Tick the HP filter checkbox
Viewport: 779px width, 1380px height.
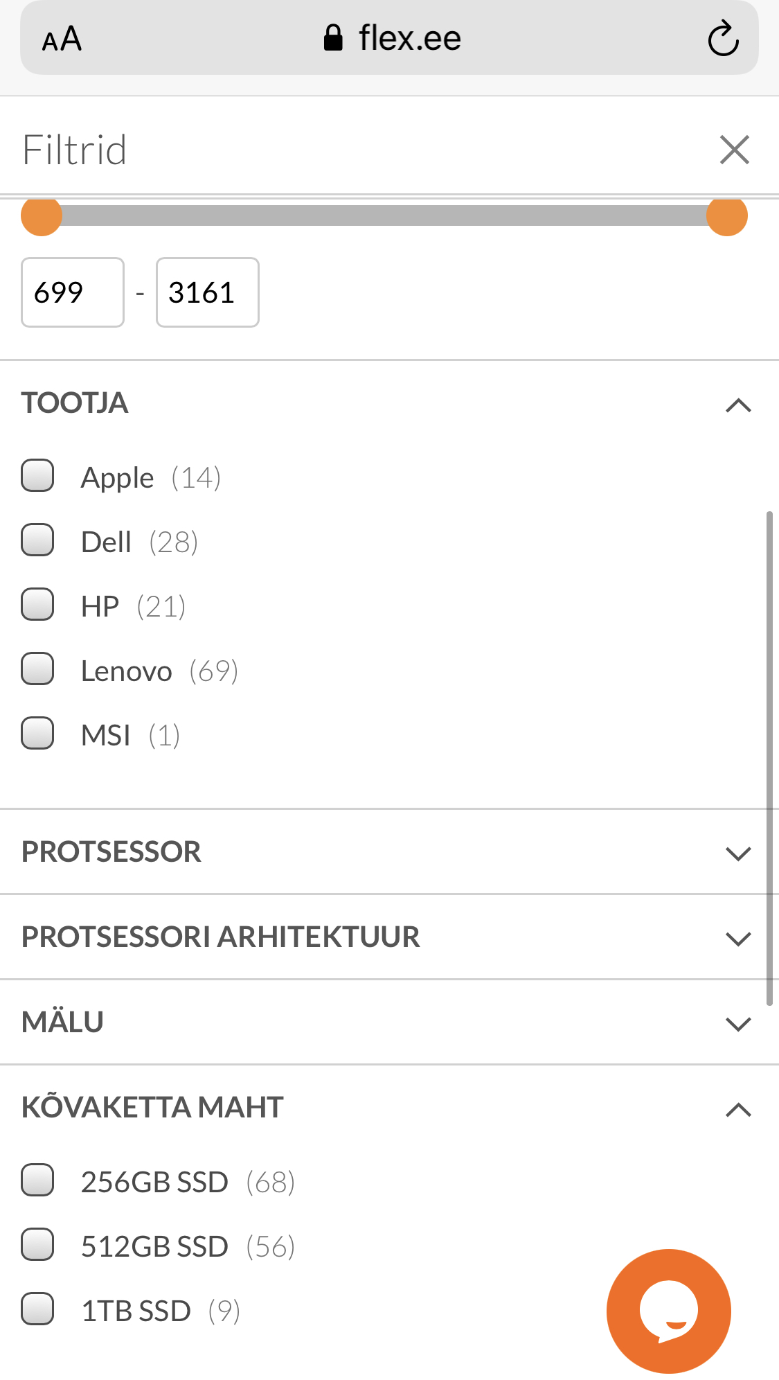coord(37,605)
